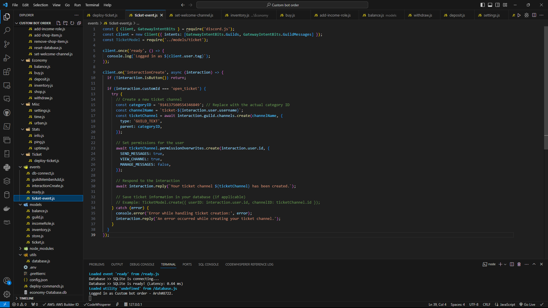Create a new folder in explorer
548x308 pixels.
pos(65,23)
